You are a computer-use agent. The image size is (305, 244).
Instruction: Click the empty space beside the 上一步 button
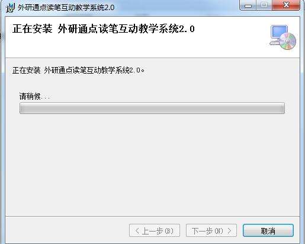pos(67,230)
